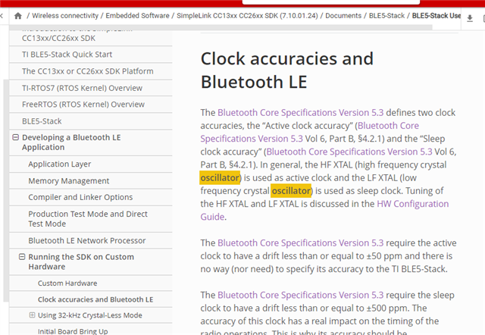
Task: Open Developing a Bluetooth LE Application page
Action: click(x=71, y=142)
